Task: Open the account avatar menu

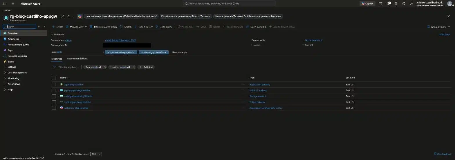Action: coord(450,3)
